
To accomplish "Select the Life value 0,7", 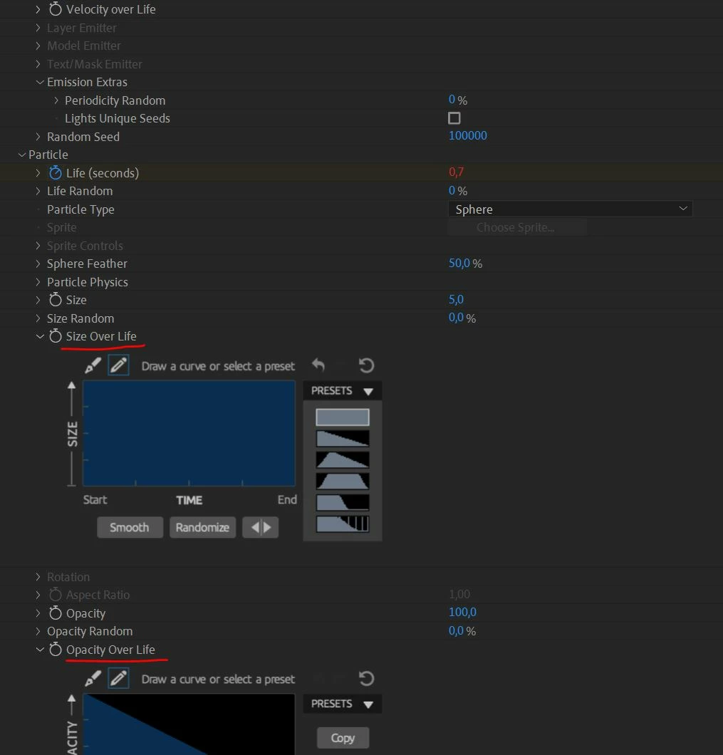I will pyautogui.click(x=456, y=172).
